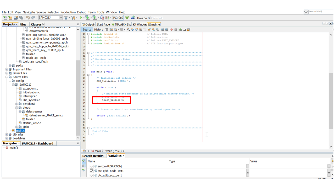335x188 pixels.
Task: Click the New File toolbar icon
Action: point(5,18)
